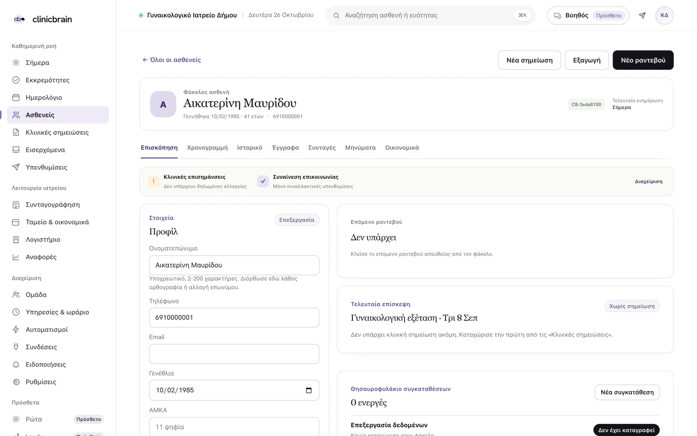Open the Έγγραφα tab

click(x=285, y=148)
